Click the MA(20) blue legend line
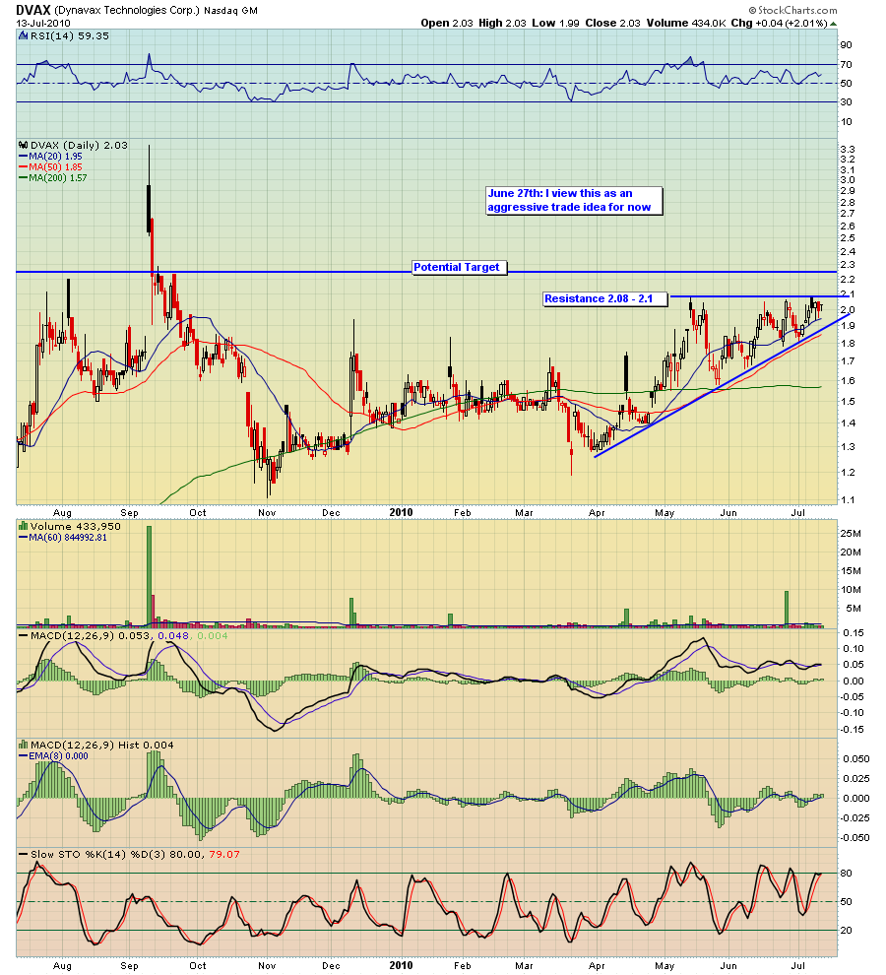Image resolution: width=886 pixels, height=975 pixels. [24, 157]
